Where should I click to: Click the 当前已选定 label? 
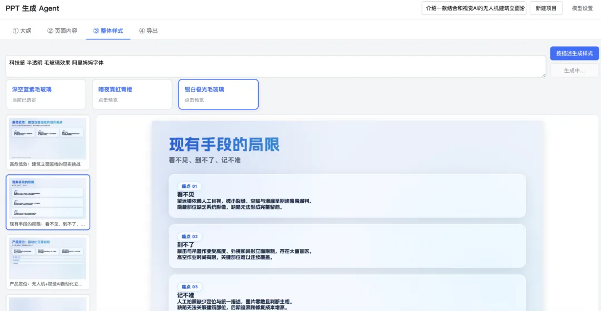coord(24,100)
